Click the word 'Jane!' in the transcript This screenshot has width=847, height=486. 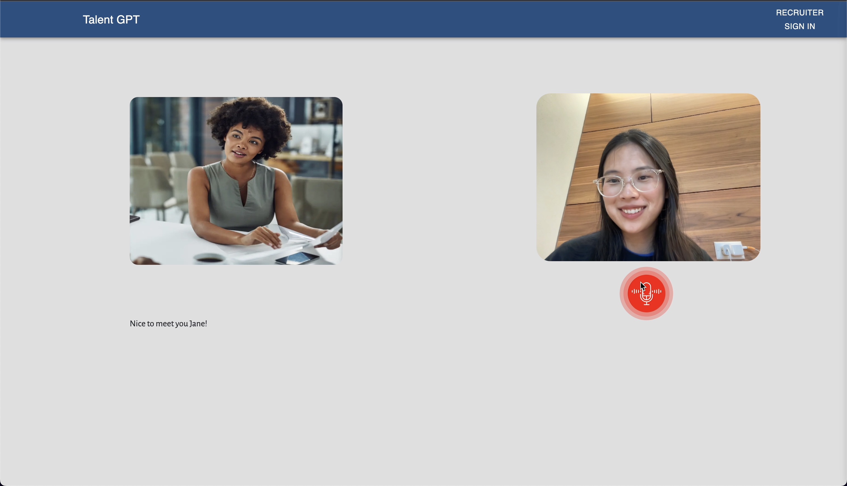[198, 324]
